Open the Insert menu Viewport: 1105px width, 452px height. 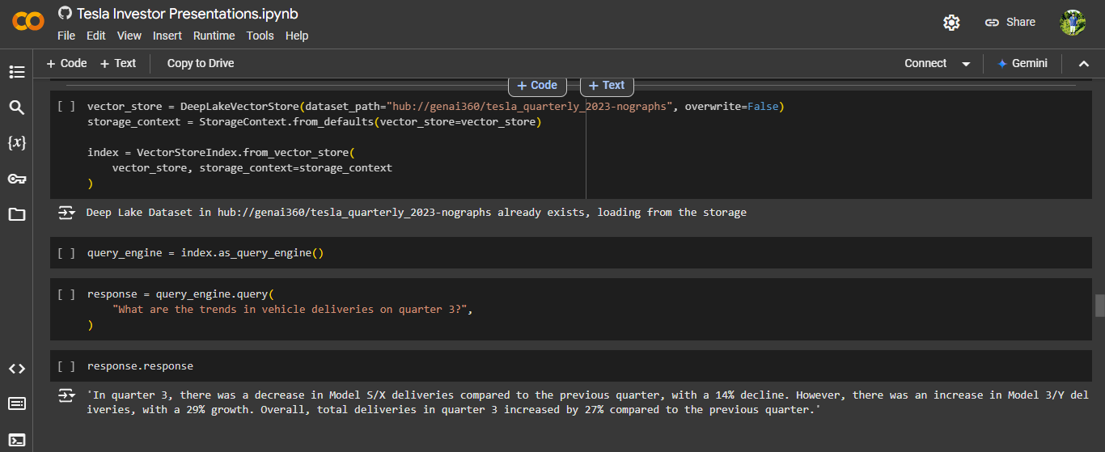(x=167, y=36)
